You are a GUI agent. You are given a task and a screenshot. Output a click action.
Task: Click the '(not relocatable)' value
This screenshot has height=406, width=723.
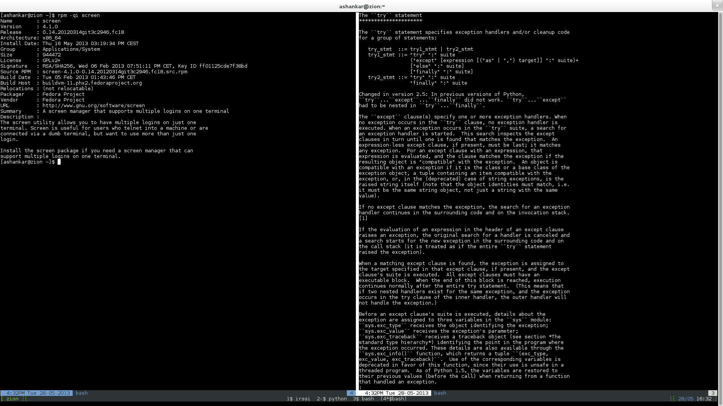[68, 89]
